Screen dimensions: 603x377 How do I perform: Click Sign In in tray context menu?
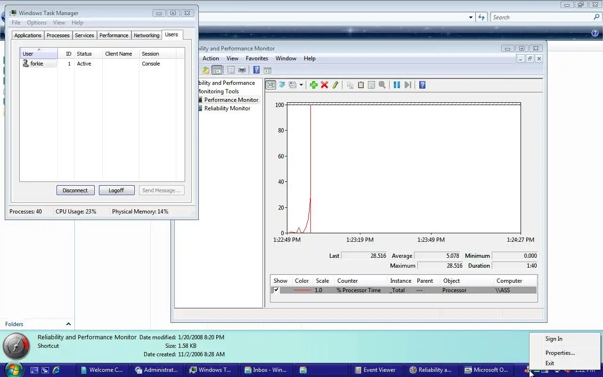pos(554,339)
